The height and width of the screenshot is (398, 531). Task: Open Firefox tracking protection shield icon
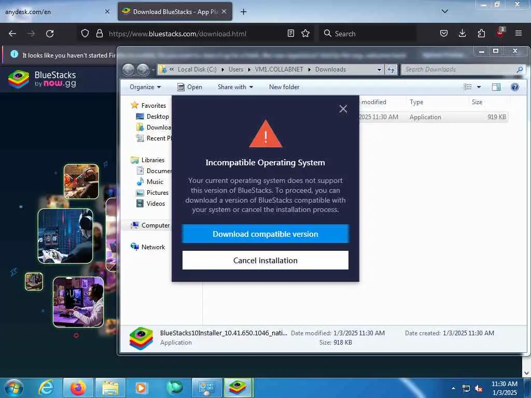[x=85, y=34]
